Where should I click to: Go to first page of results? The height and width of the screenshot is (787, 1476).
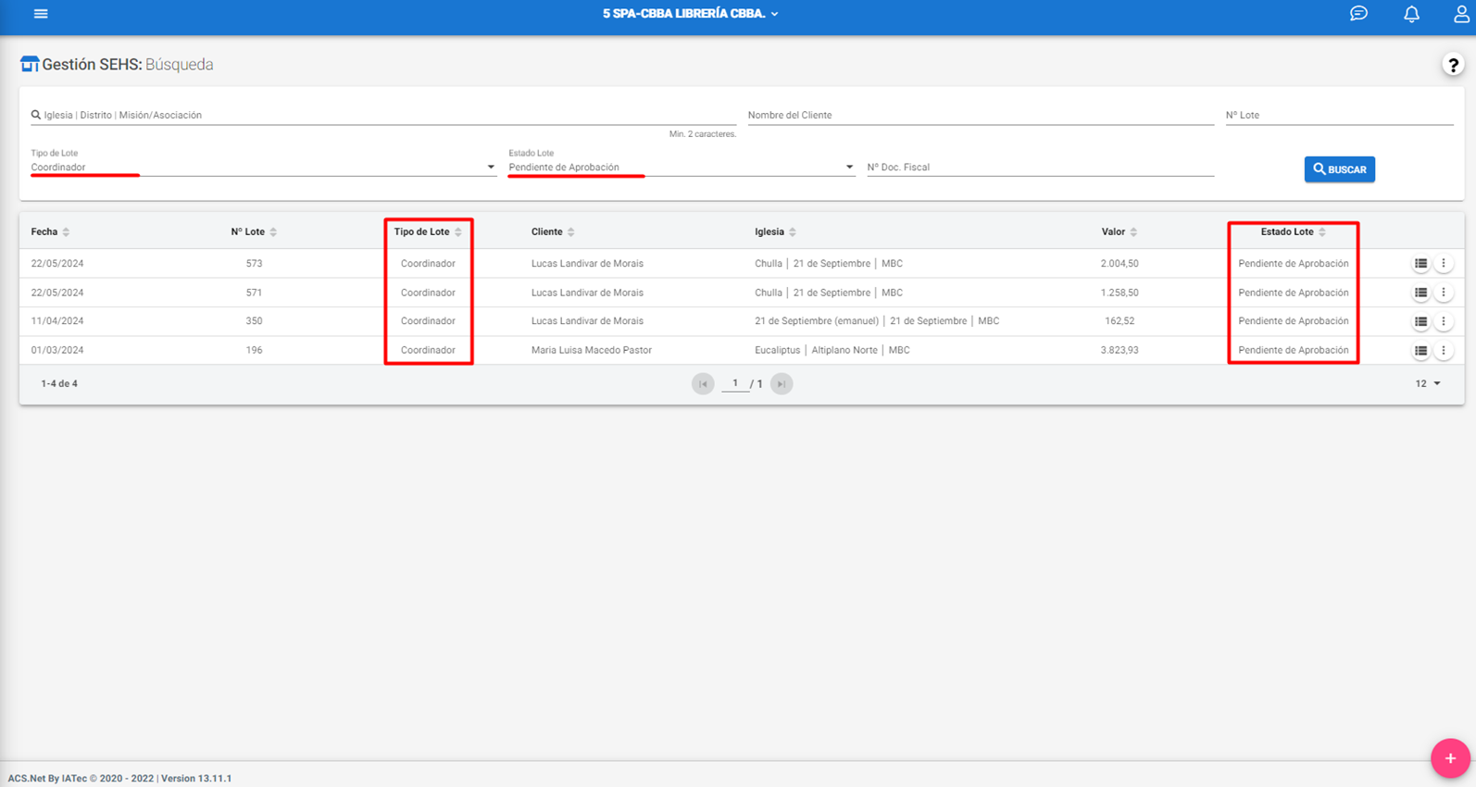tap(703, 383)
